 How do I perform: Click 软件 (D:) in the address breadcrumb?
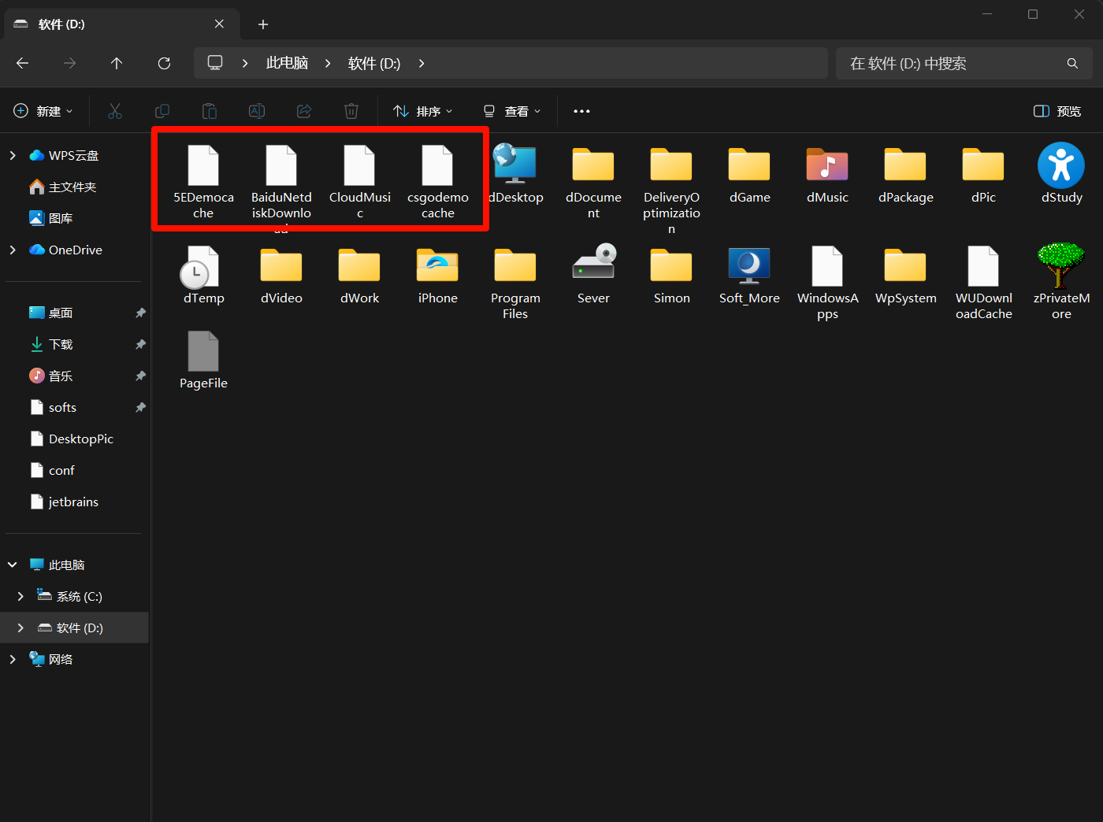tap(374, 63)
